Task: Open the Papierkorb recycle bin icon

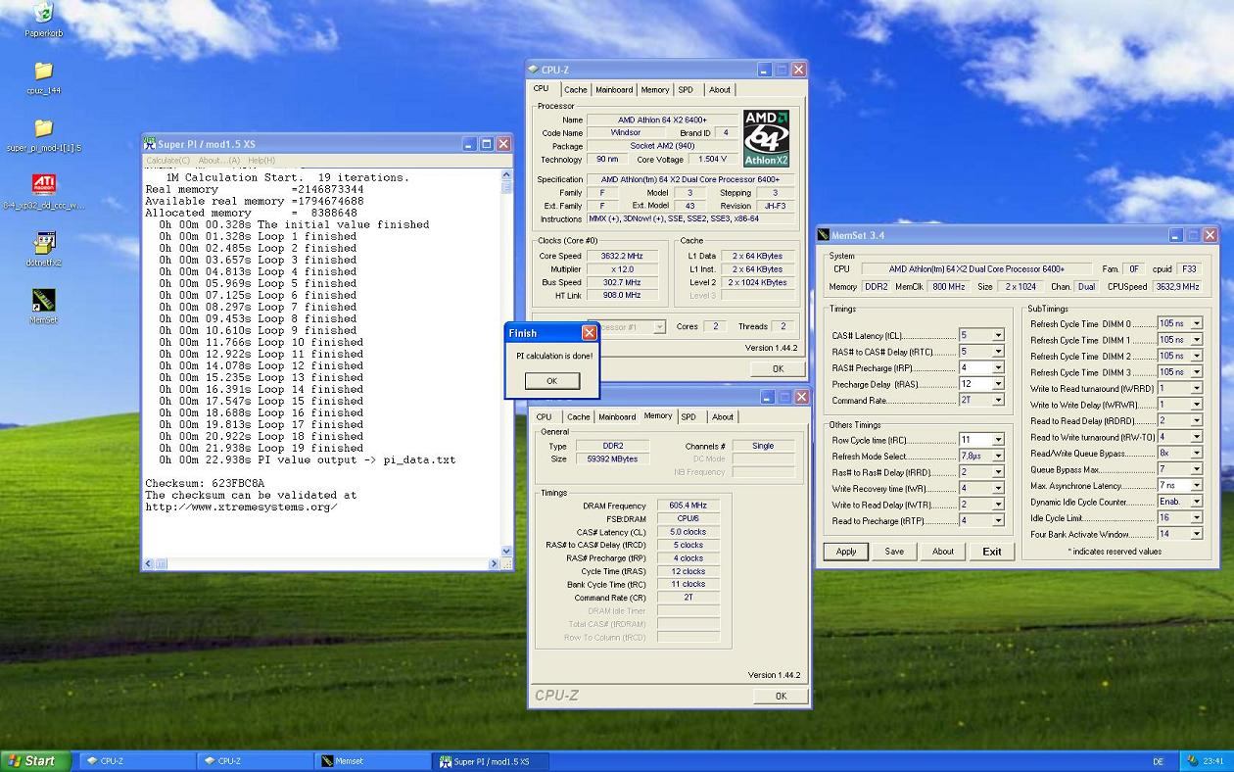Action: tap(43, 13)
